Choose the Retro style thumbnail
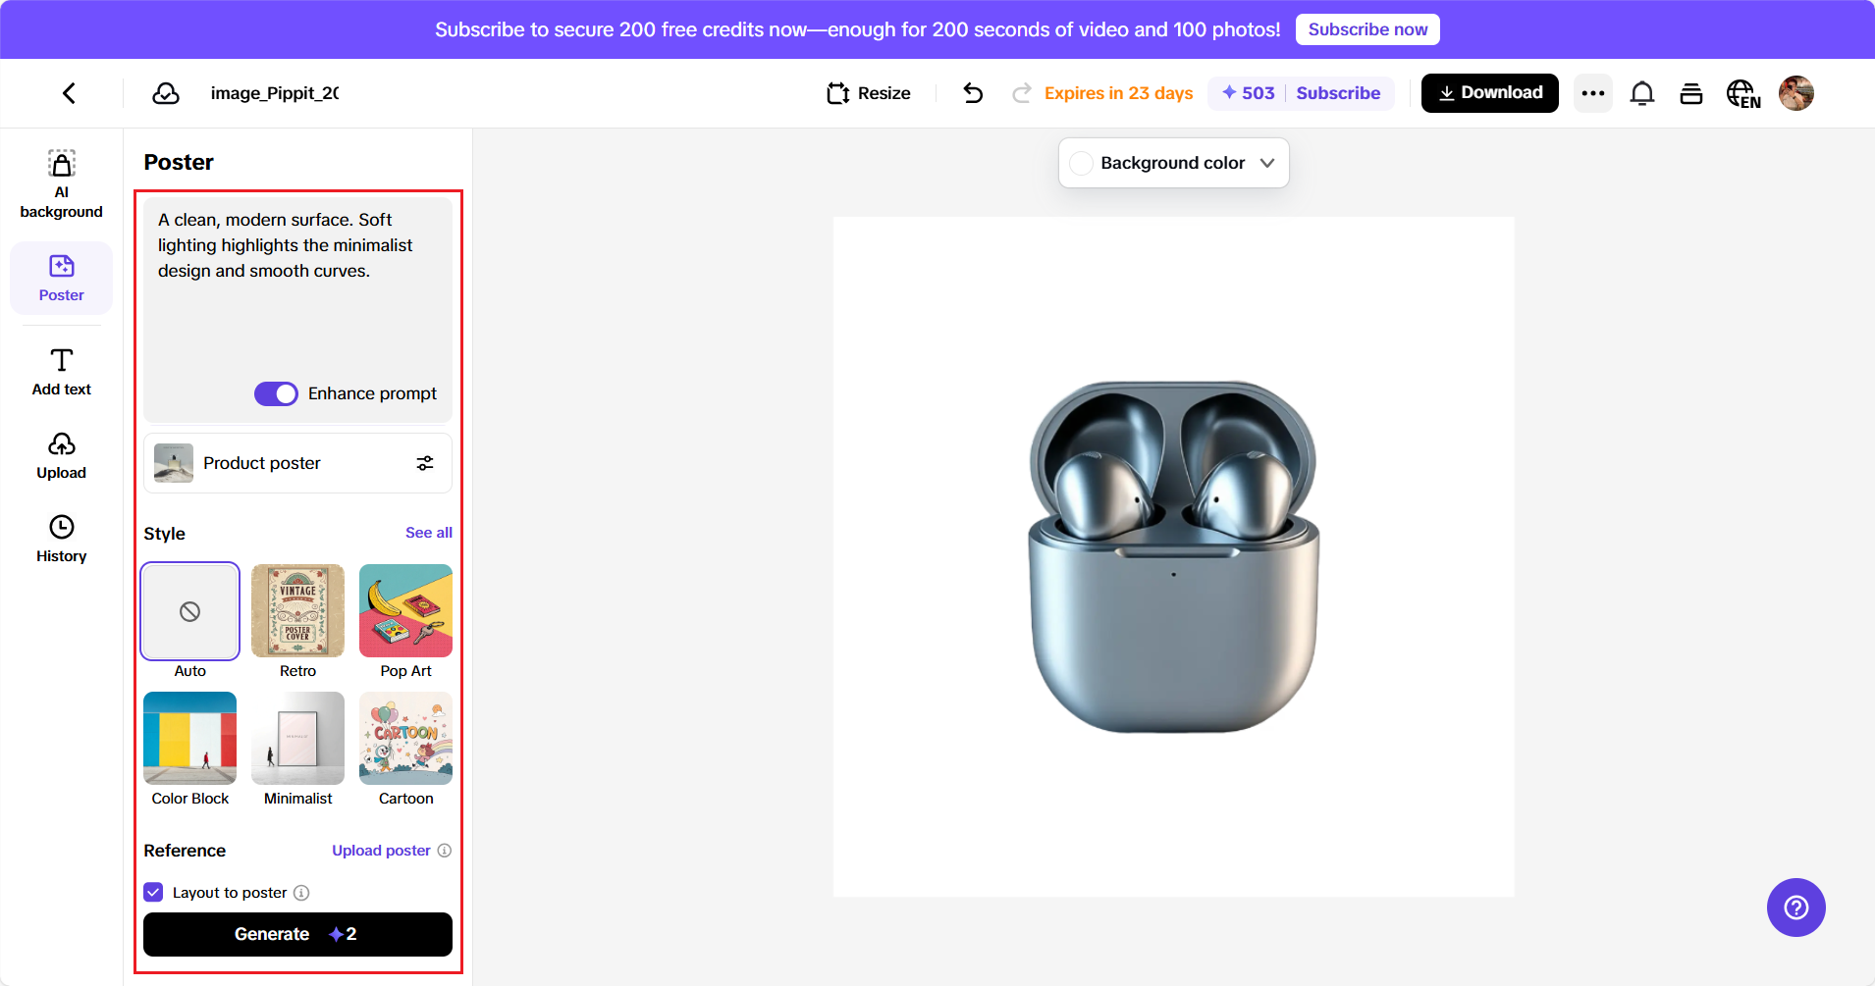 [297, 611]
